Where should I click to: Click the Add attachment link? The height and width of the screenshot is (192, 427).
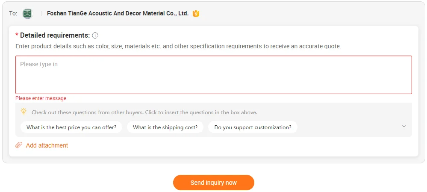click(47, 145)
